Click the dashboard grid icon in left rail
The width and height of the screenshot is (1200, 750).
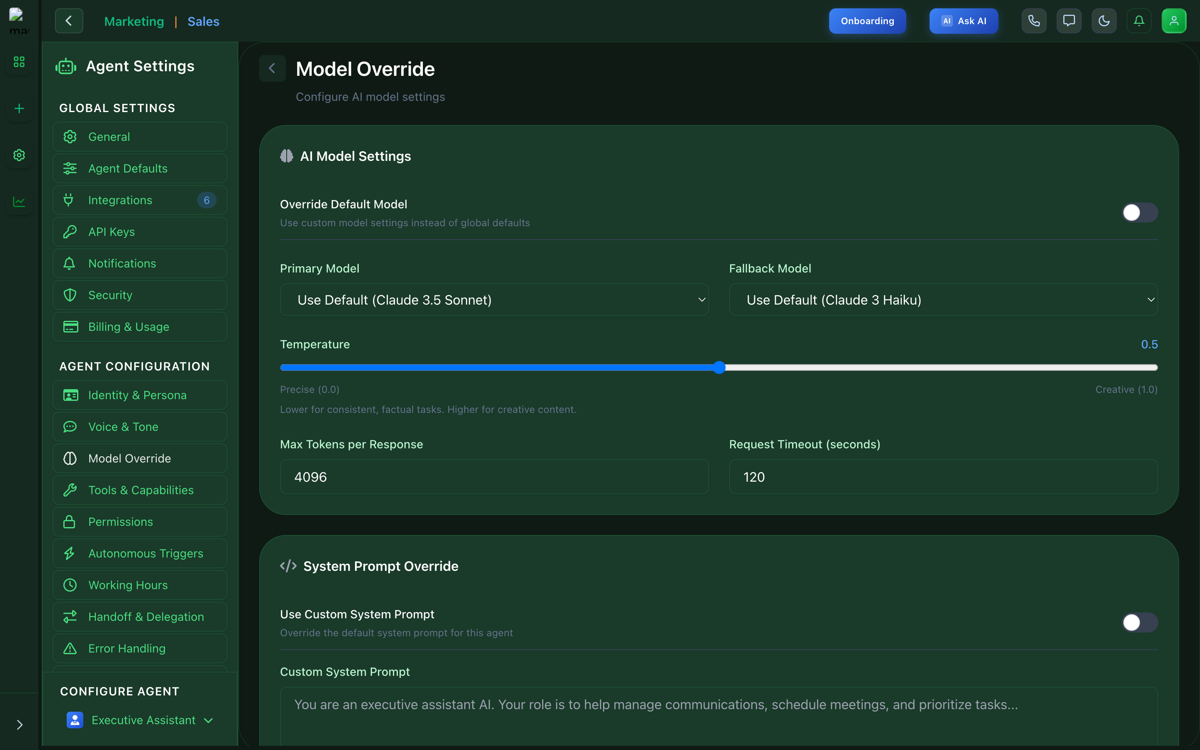click(x=19, y=62)
